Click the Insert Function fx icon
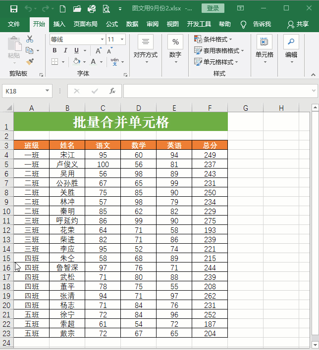This screenshot has height=350, width=319. pos(112,91)
